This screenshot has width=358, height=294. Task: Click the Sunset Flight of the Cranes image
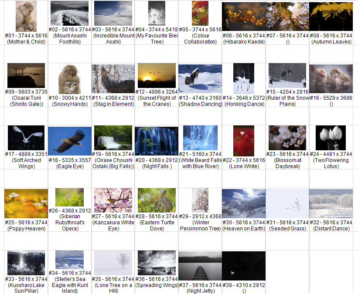tap(157, 75)
